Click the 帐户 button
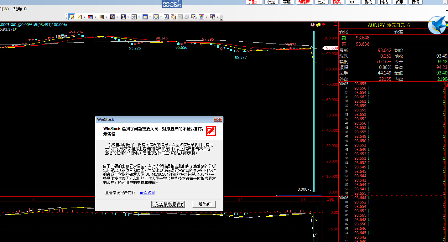Viewport: 448px width, 242px height. 353,2
